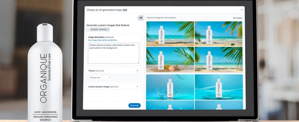Viewport: 299px width, 122px height.
Task: Select the top-left beach image with palm leaves
Action: (170, 34)
